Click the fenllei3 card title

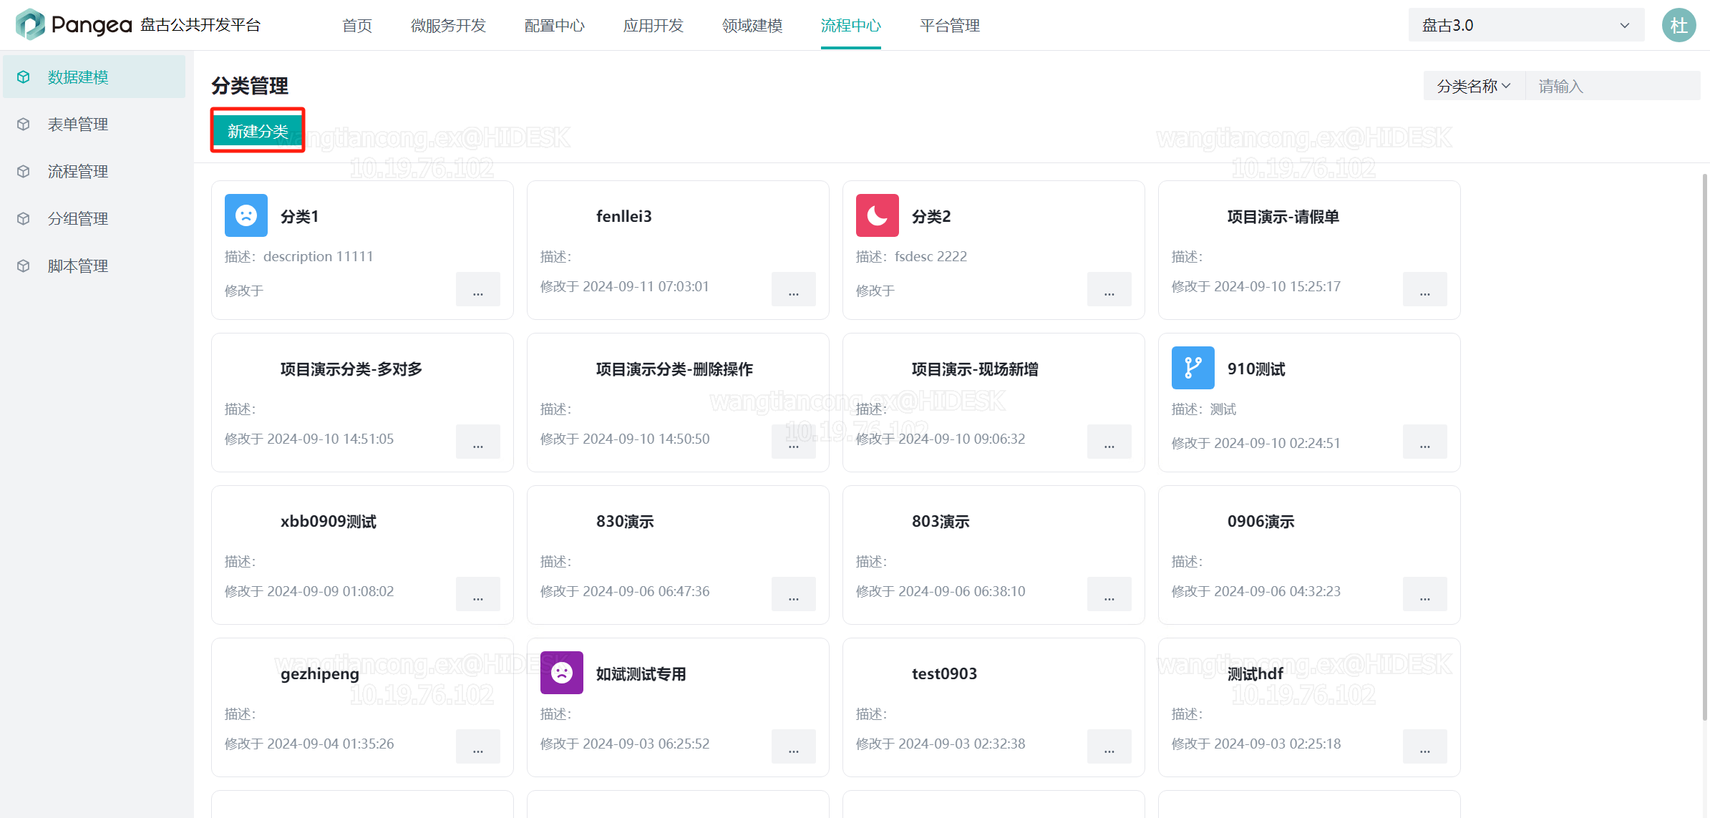(x=624, y=216)
